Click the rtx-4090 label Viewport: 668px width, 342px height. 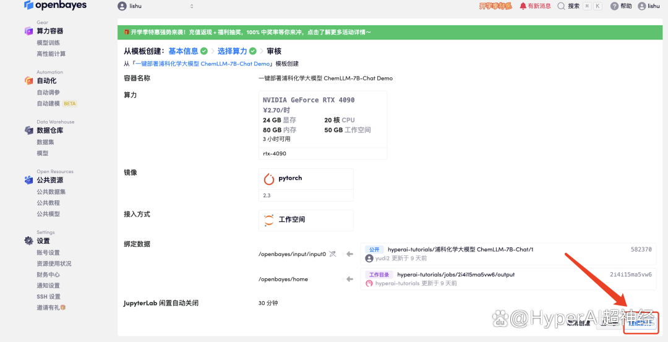click(x=275, y=153)
